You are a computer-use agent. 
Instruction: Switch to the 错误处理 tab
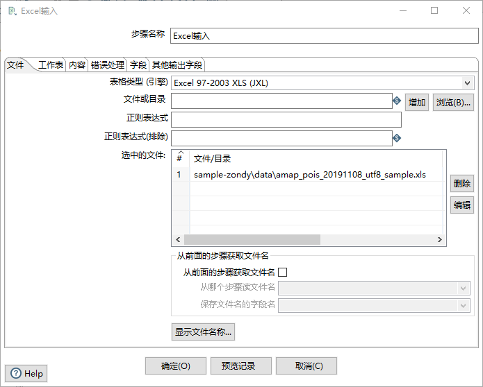click(108, 65)
